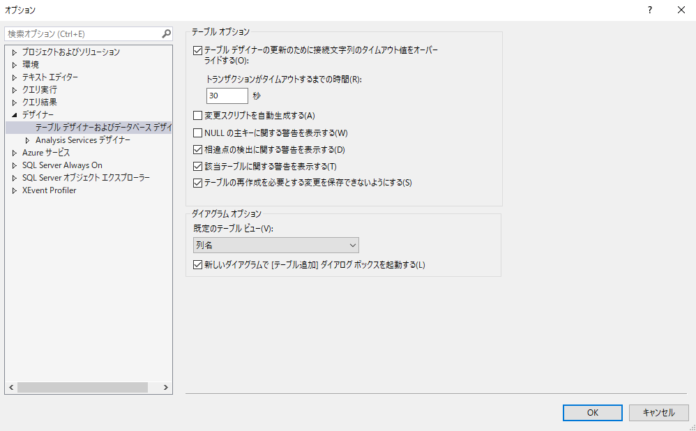Click the horizontal scrollbar in tree panel
This screenshot has height=431, width=696.
(82, 387)
